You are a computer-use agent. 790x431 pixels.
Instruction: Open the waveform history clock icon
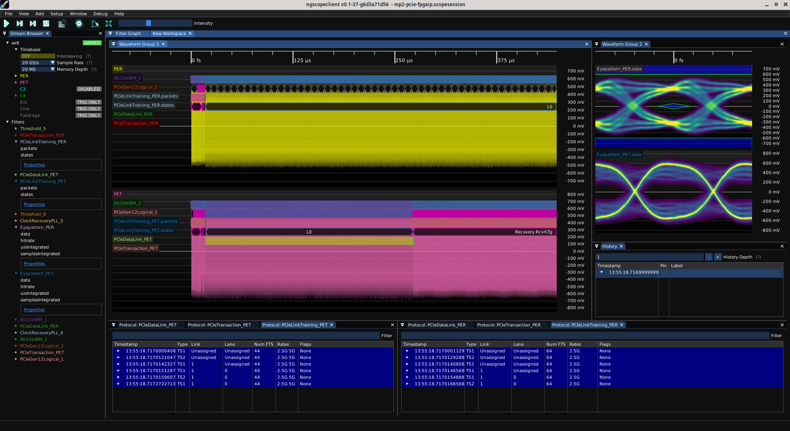click(x=62, y=23)
